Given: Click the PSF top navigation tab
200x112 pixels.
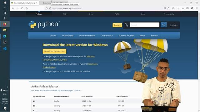Looking at the screenshot, I should 65,14.
